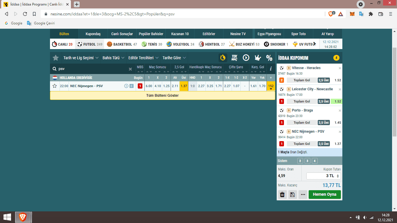Open the Google Çeviri bookmark
This screenshot has width=397, height=223.
(x=41, y=23)
